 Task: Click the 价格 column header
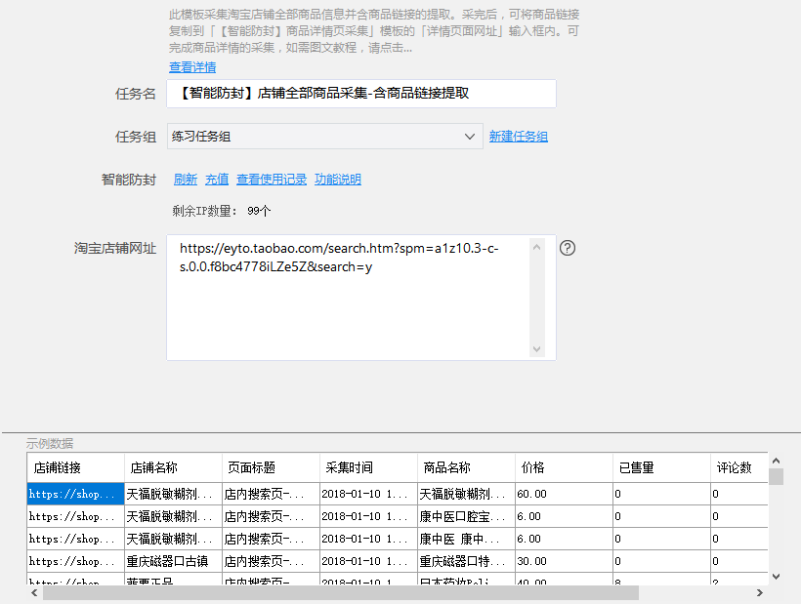564,467
